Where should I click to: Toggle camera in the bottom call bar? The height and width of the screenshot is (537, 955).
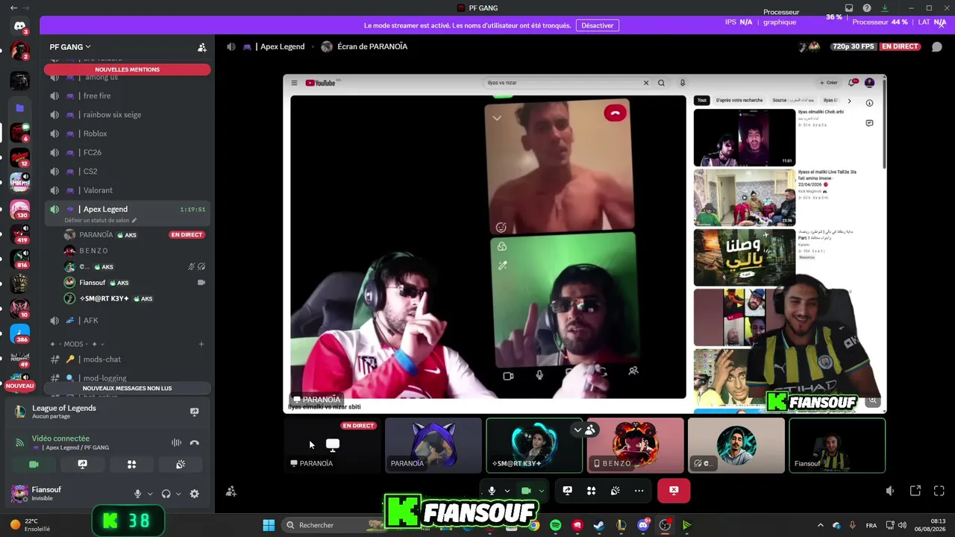pyautogui.click(x=526, y=491)
